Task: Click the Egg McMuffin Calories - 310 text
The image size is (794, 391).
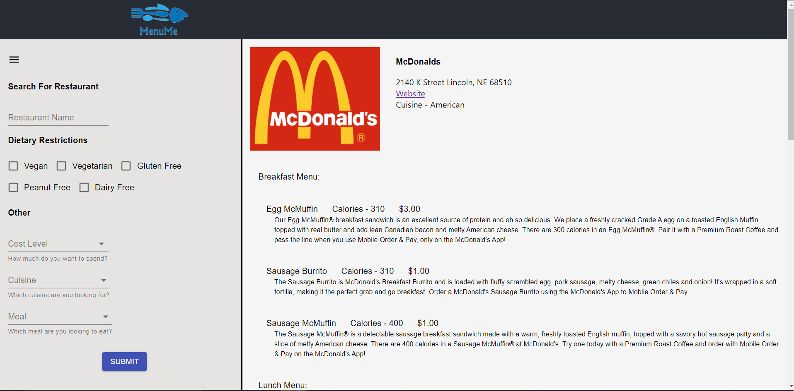Action: coord(358,209)
